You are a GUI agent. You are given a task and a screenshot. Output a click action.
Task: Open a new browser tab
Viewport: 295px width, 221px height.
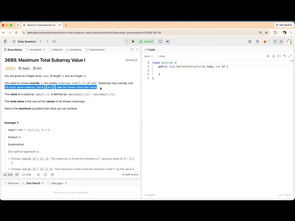[x=66, y=25]
